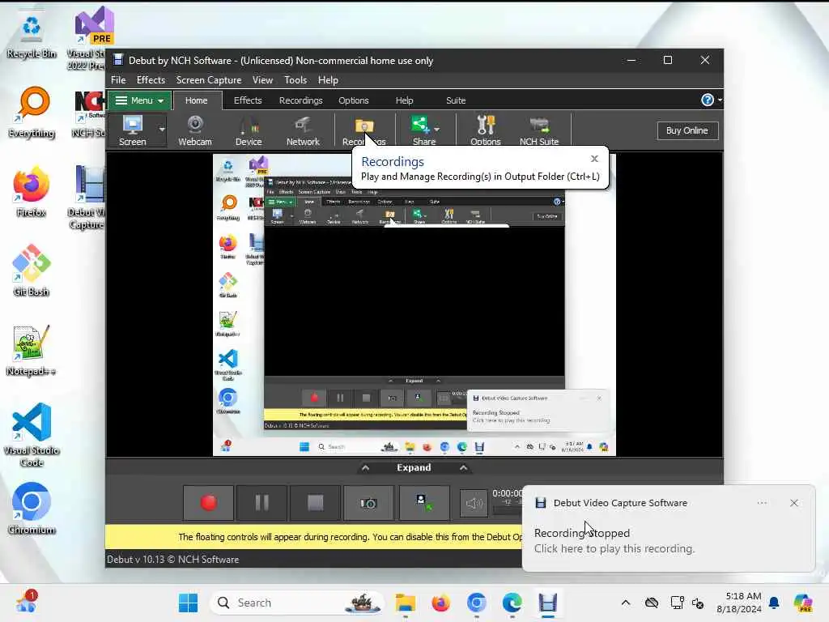Click the Stop recording button

(x=315, y=502)
